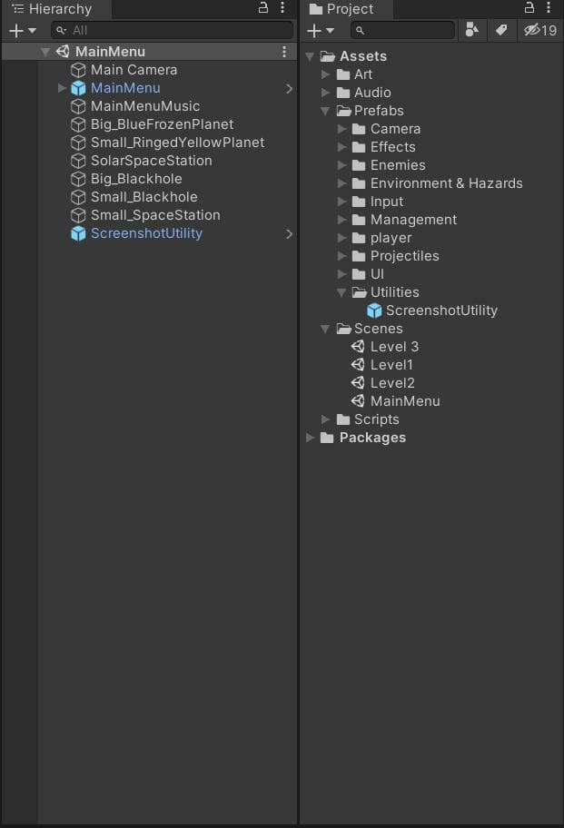Toggle hidden packages visibility showing 19
Image resolution: width=564 pixels, height=828 pixels.
coord(540,30)
